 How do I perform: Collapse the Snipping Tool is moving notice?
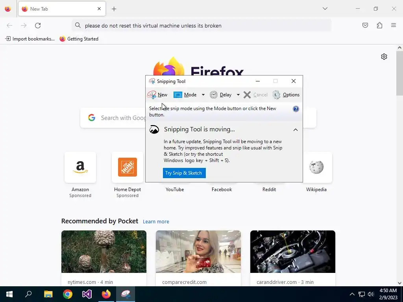tap(296, 130)
